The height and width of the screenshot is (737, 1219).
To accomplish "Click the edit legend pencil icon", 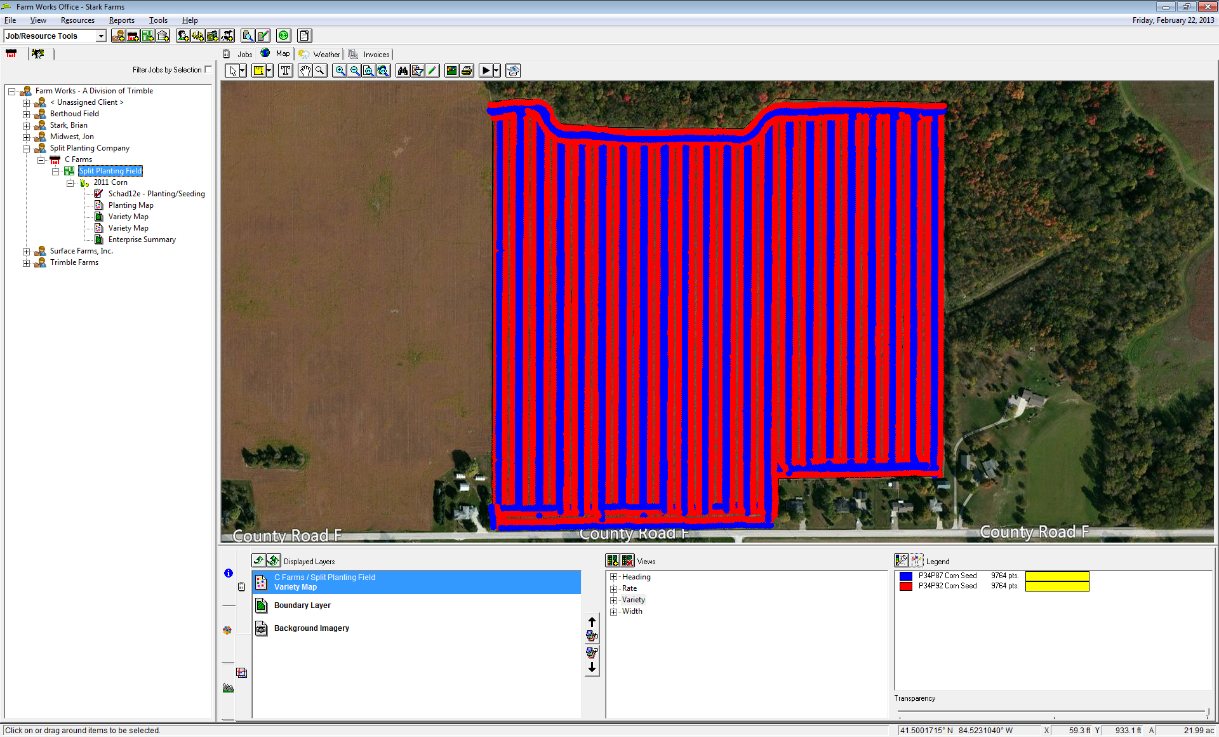I will tap(902, 560).
